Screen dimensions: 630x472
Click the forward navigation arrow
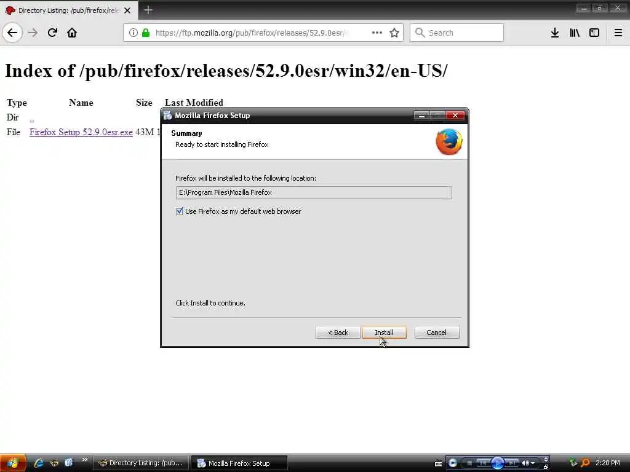(x=33, y=33)
